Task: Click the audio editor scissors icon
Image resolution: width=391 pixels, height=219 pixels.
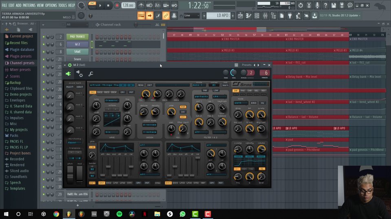Action: coord(309,5)
